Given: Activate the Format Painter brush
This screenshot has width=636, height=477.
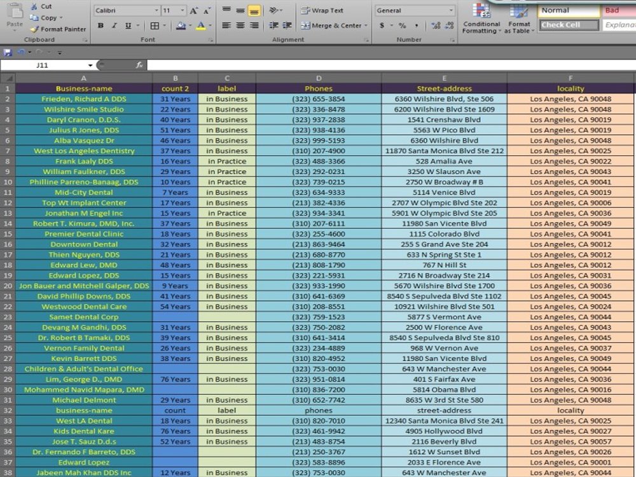Looking at the screenshot, I should coord(34,29).
